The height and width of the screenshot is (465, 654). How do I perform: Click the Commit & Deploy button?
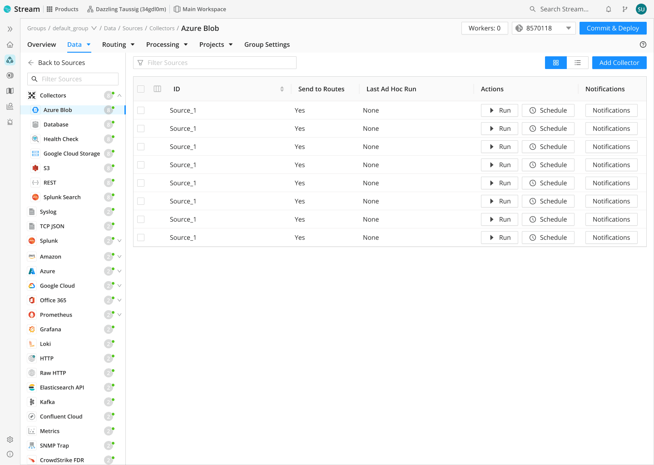tap(613, 28)
